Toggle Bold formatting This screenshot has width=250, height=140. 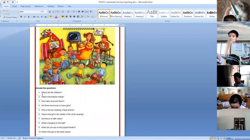21,17
